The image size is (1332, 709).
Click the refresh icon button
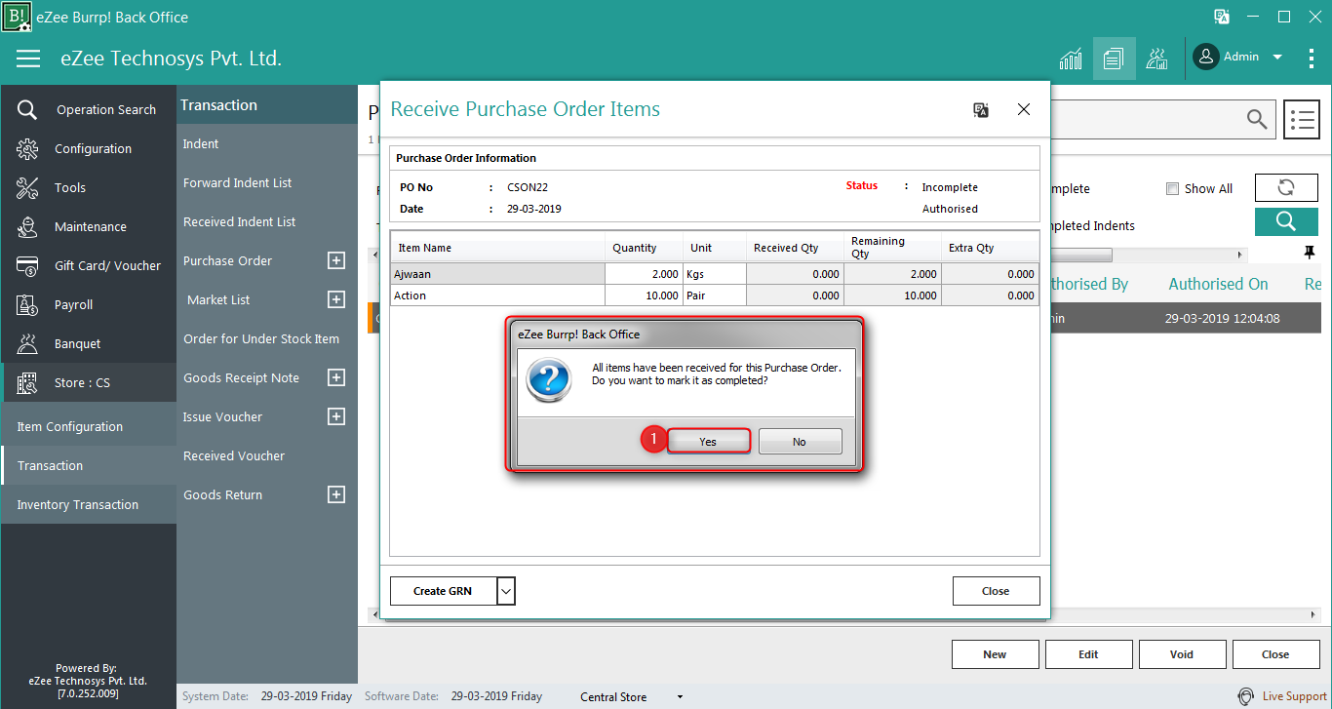pyautogui.click(x=1286, y=188)
